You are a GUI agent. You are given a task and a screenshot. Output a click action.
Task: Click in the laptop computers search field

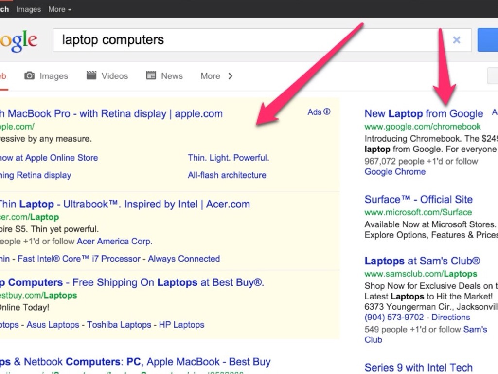point(243,40)
